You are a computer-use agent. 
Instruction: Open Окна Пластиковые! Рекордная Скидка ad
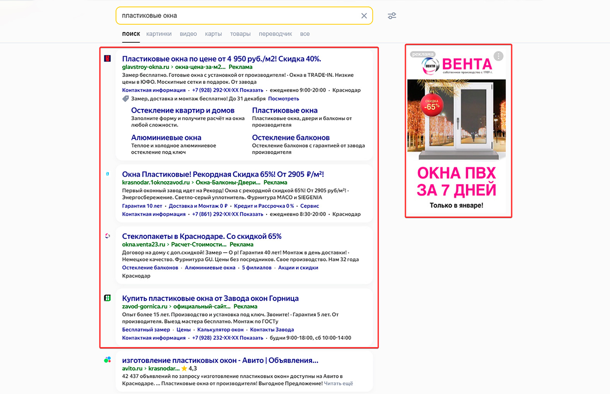coord(223,174)
